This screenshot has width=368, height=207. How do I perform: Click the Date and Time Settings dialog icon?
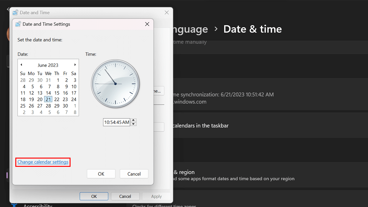pos(18,24)
